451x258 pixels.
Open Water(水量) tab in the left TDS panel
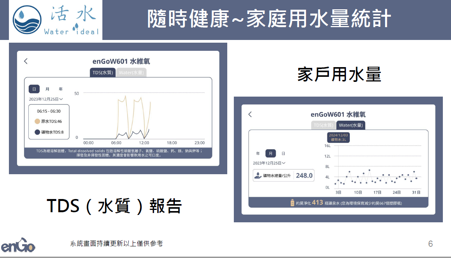coord(131,73)
